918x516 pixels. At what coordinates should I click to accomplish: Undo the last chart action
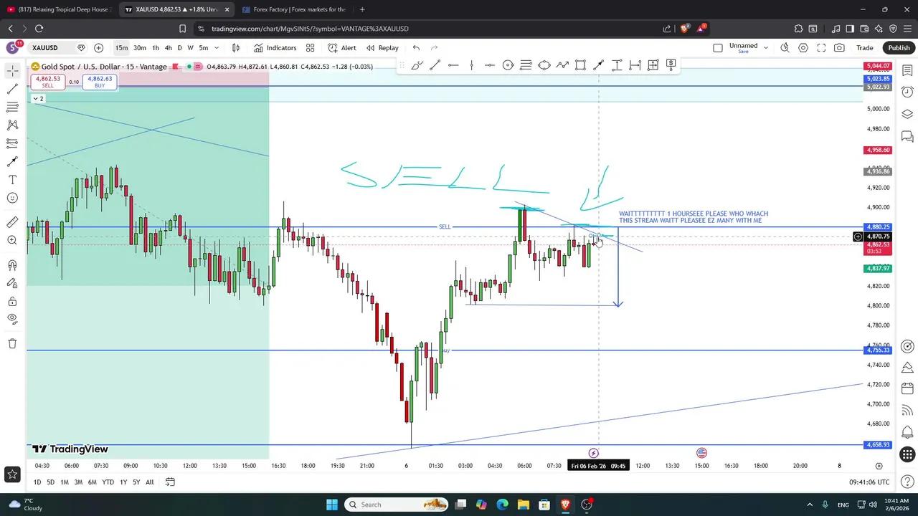coord(416,48)
